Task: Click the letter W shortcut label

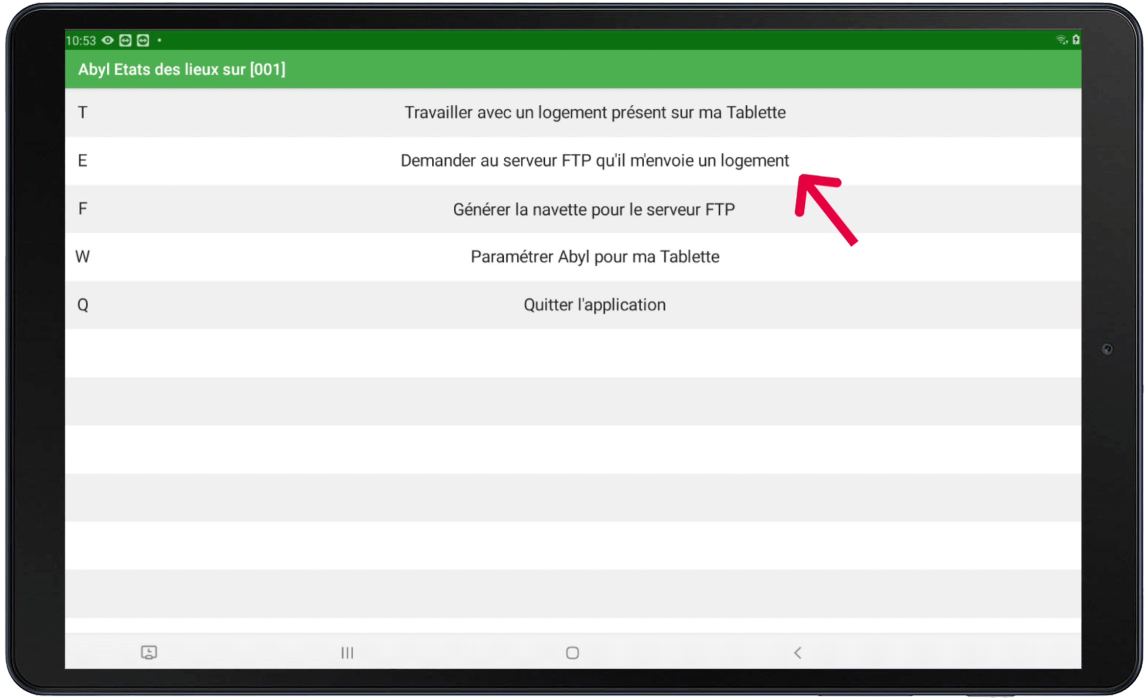Action: [x=82, y=256]
